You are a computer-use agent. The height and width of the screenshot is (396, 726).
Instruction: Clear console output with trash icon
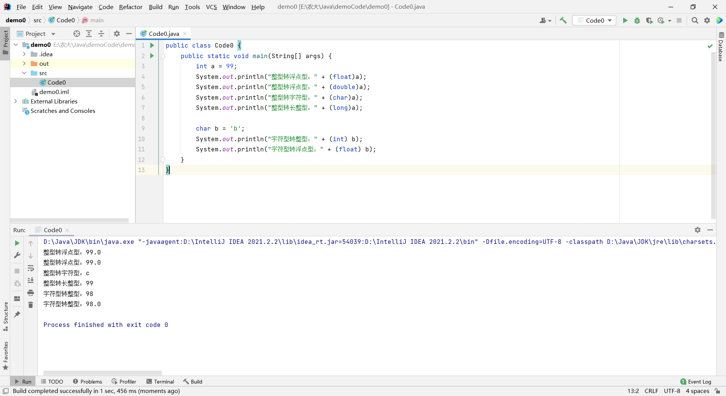pyautogui.click(x=31, y=305)
